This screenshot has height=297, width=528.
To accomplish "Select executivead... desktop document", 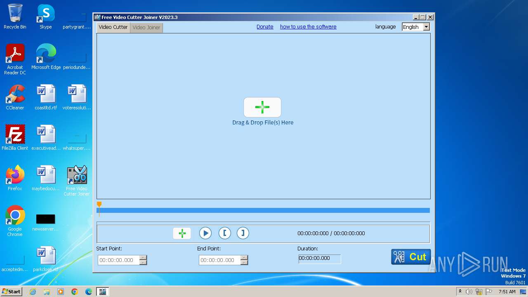I will pos(46,138).
